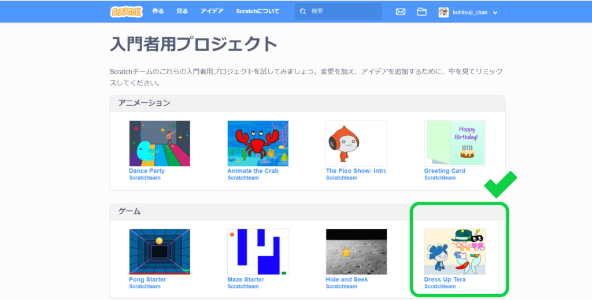Click Scratchteam under Pong Starter

click(x=145, y=286)
